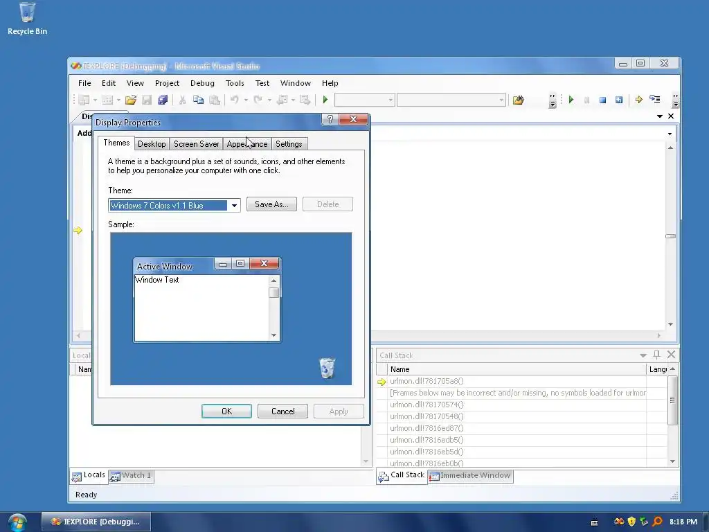Click the Safely Remove Hardware tray icon

(x=644, y=522)
